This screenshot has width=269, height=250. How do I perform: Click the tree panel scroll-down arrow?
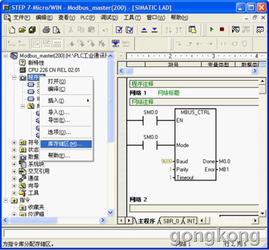[x=111, y=213]
